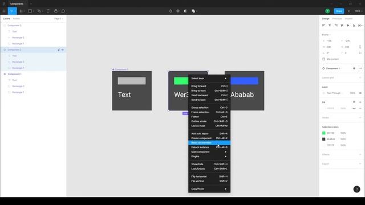Select the Frame tool
Viewport: 365px width, 205px height.
(21, 11)
